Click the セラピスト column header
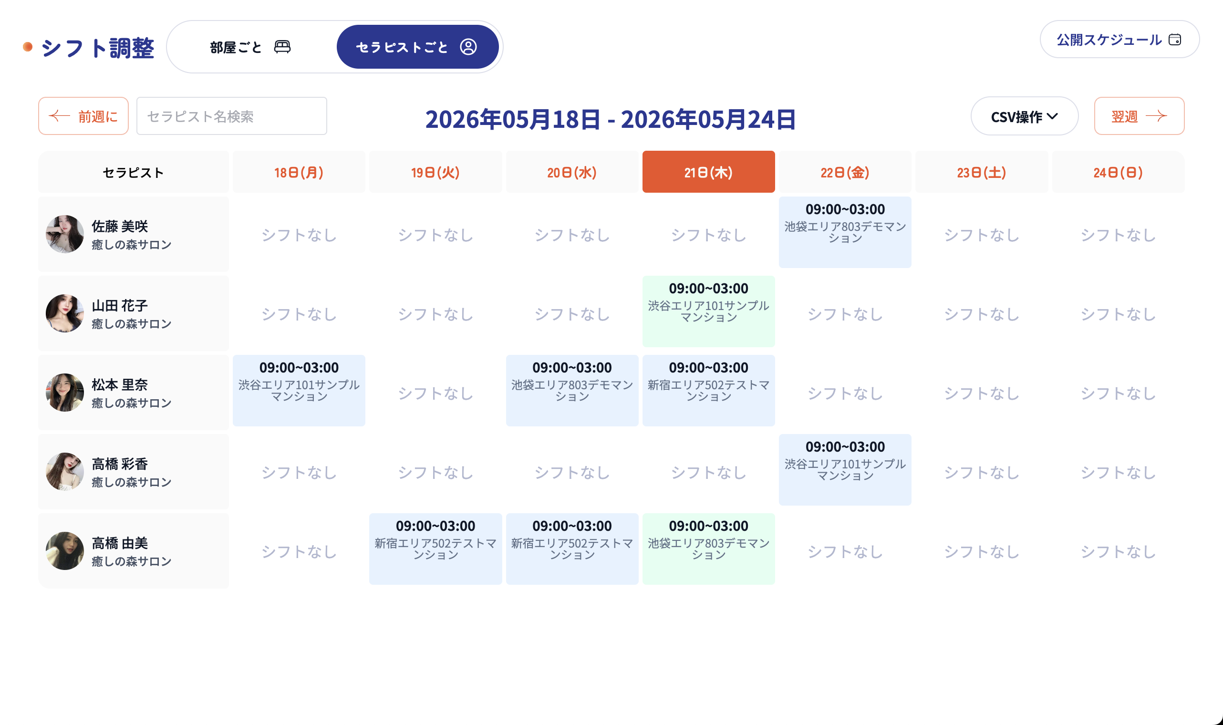Viewport: 1223px width, 725px height. (x=134, y=172)
